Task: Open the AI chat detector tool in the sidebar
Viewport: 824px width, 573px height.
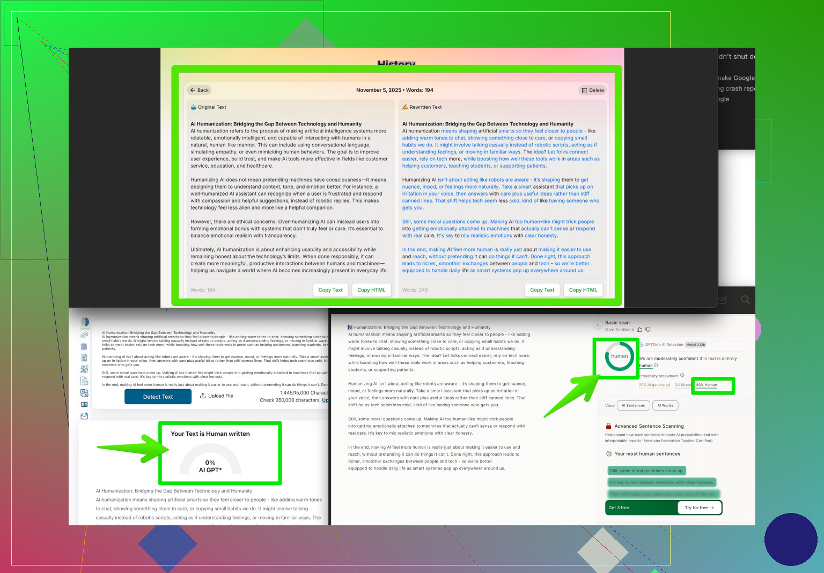Action: tap(84, 335)
